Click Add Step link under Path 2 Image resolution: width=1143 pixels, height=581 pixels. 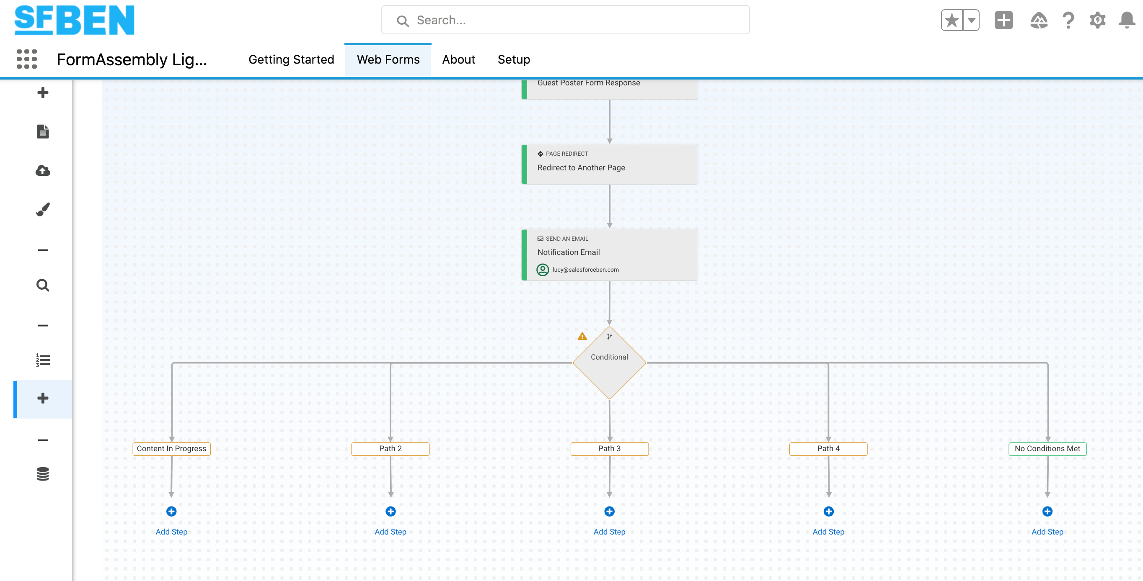point(390,532)
